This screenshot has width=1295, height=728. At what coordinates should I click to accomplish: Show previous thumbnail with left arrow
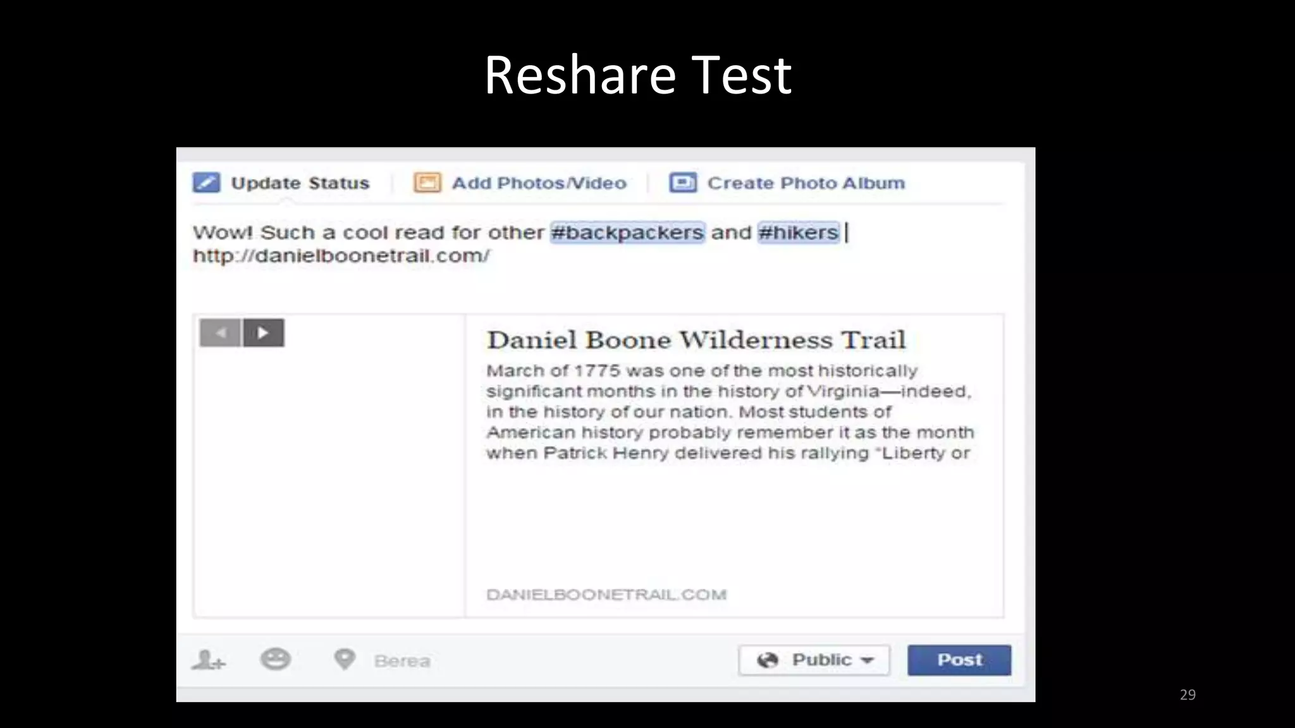point(220,333)
